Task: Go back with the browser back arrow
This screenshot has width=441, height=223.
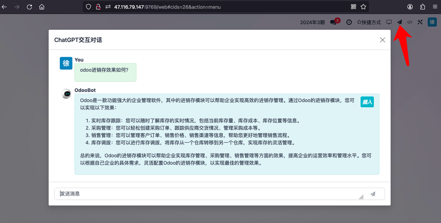Action: pos(4,7)
